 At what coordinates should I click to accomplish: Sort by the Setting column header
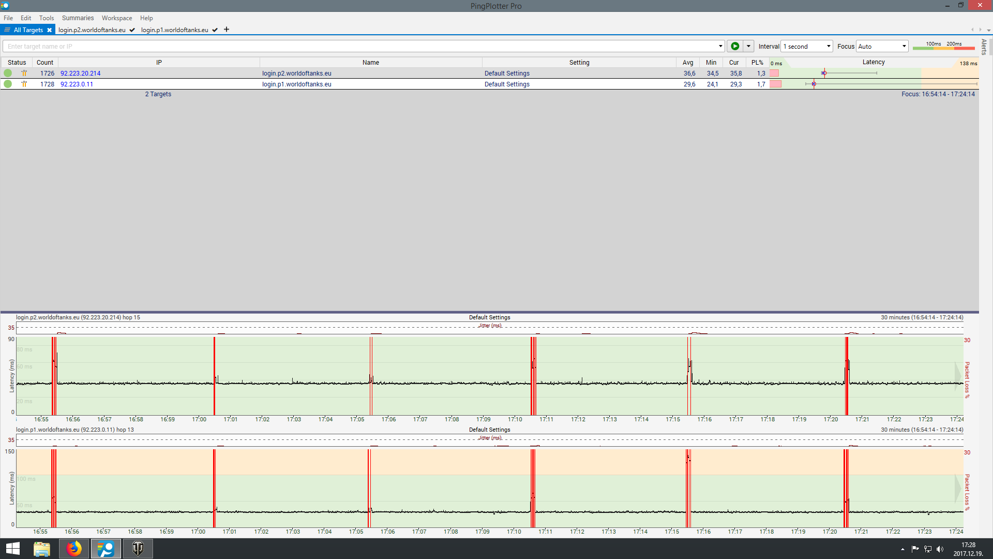coord(579,62)
